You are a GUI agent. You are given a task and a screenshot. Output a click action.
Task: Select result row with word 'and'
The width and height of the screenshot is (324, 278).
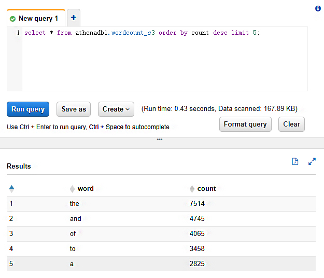(76, 219)
